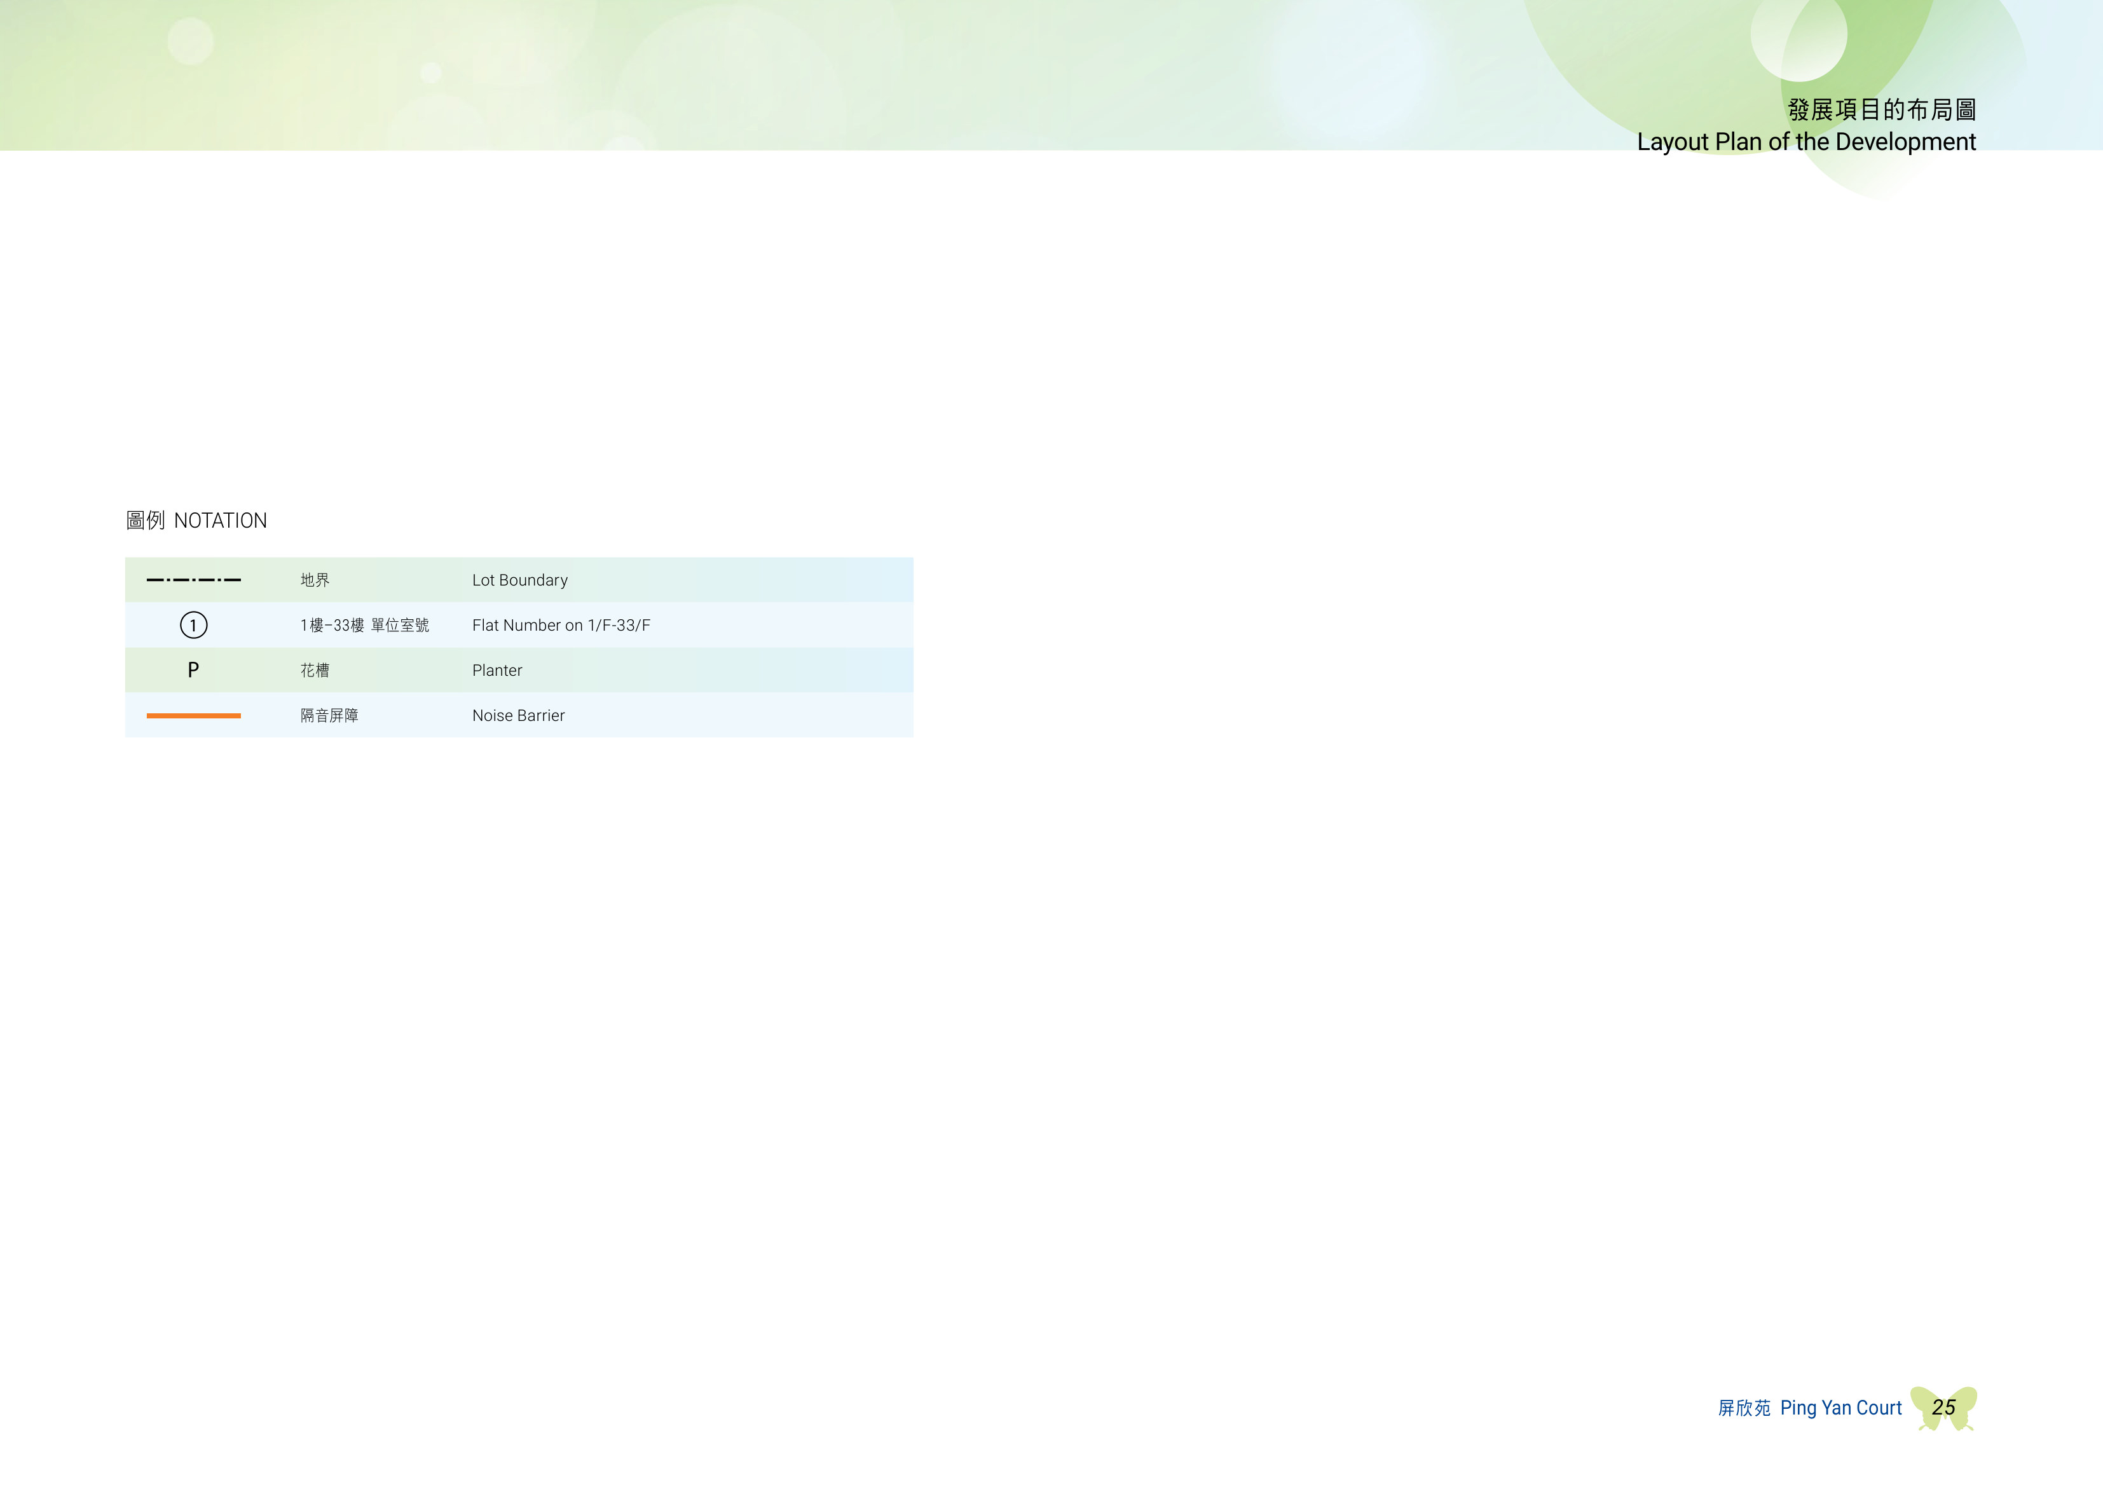Image resolution: width=2103 pixels, height=1487 pixels.
Task: Click the white circle in header decoration
Action: click(x=1798, y=34)
